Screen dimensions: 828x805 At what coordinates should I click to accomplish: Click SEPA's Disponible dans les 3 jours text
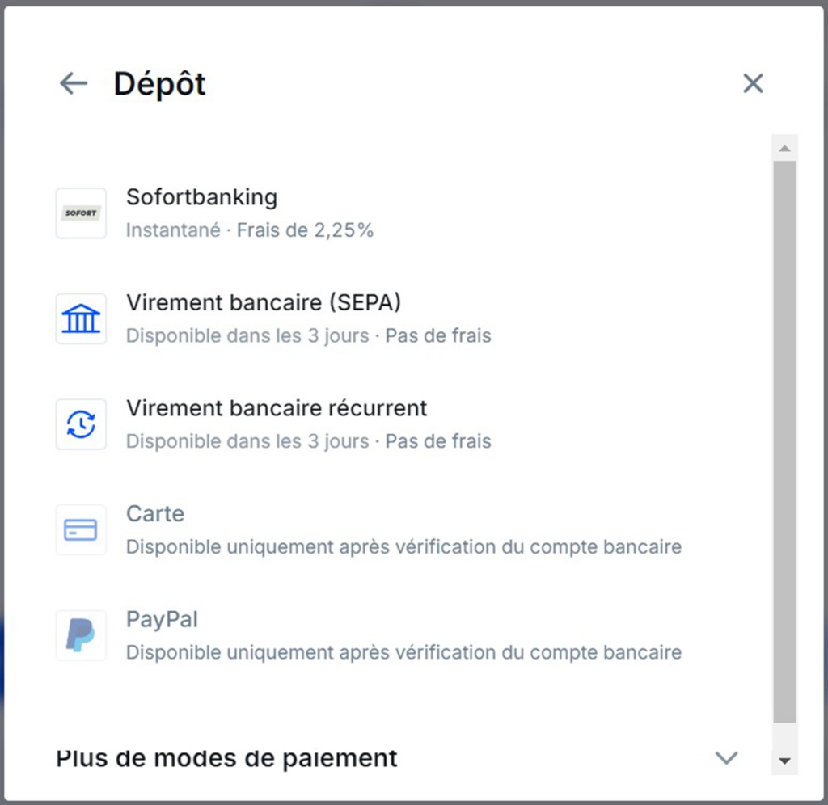247,335
